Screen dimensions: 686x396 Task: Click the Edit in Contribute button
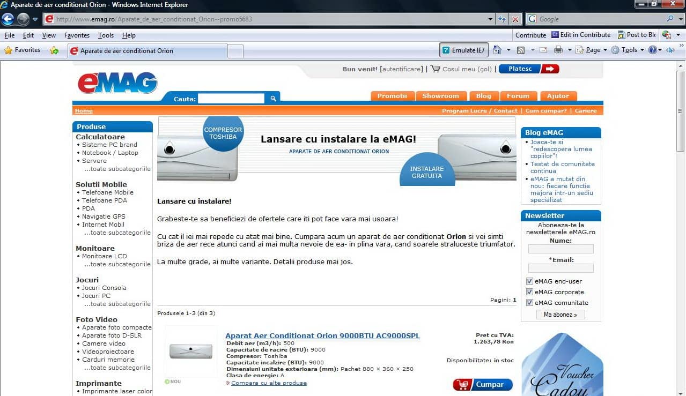pyautogui.click(x=581, y=35)
